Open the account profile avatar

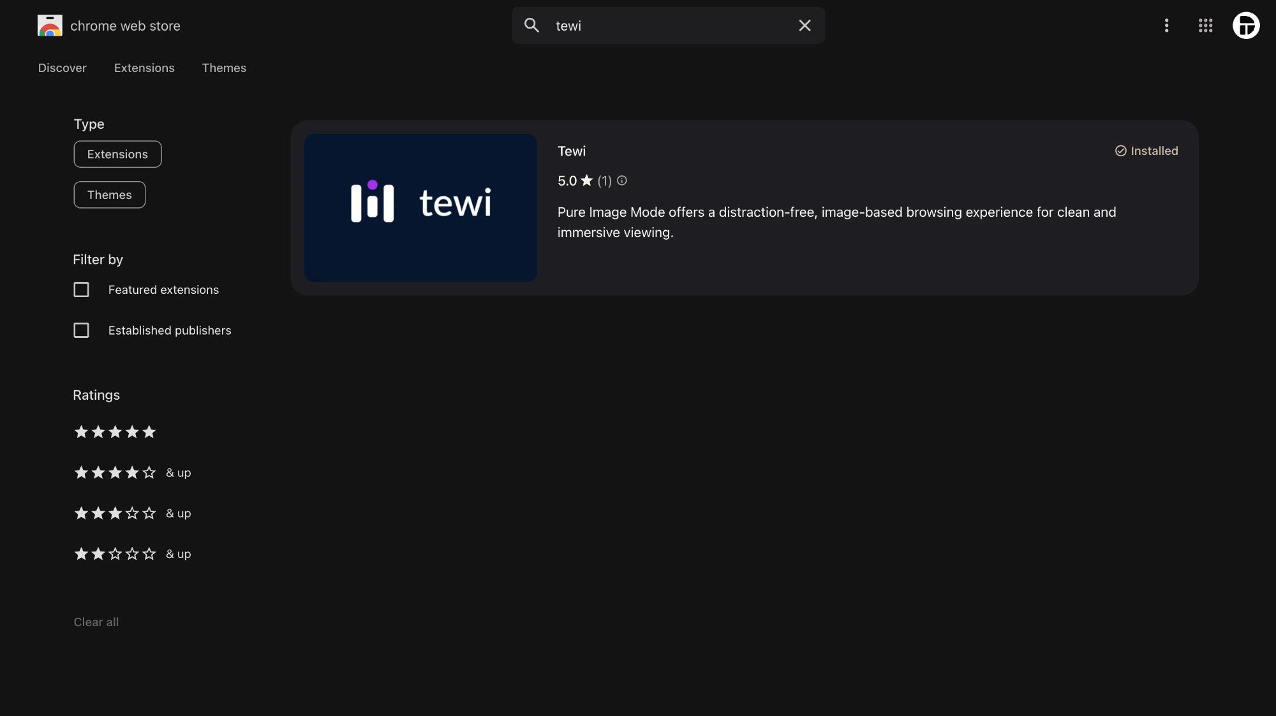1245,26
